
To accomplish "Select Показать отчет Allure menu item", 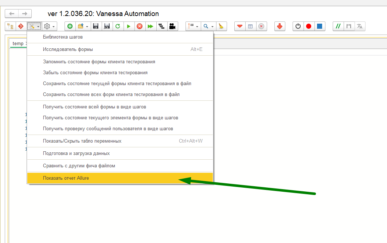I will pyautogui.click(x=120, y=178).
